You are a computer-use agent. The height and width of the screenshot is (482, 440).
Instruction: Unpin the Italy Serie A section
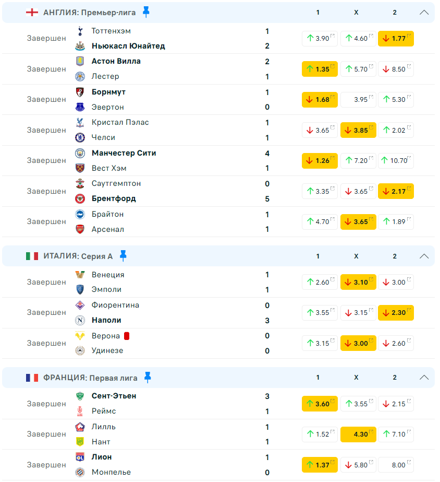click(123, 256)
